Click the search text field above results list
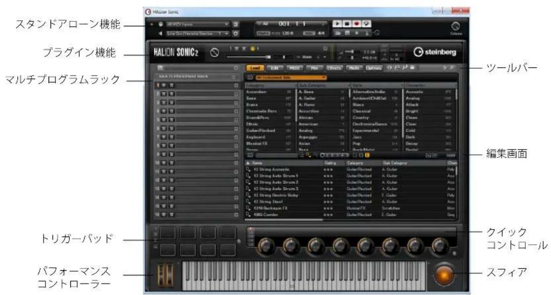Screen dimensions: 551x295 click(x=276, y=155)
